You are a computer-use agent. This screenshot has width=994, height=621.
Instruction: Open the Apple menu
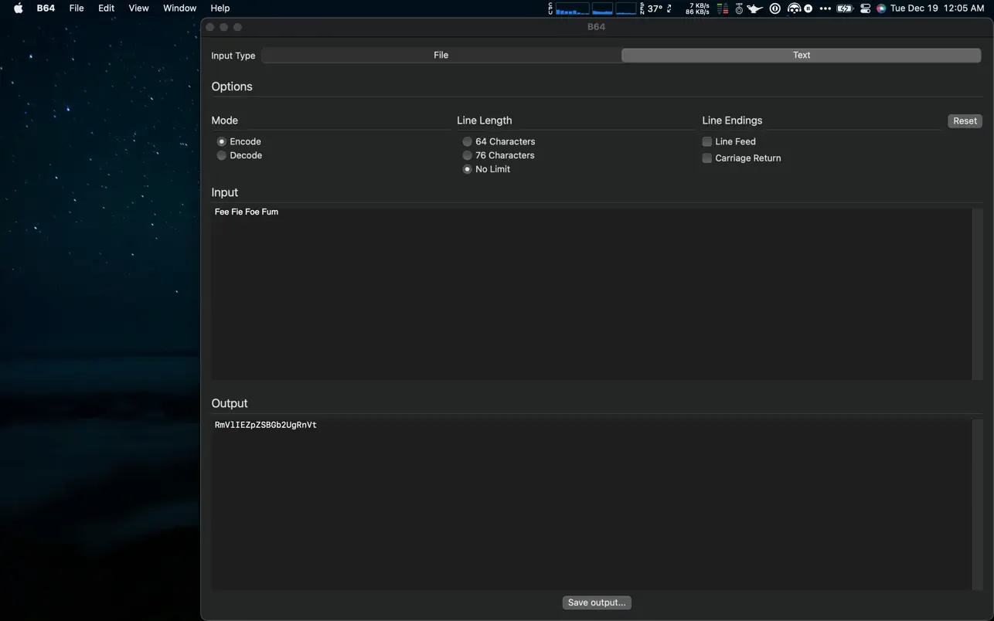click(19, 8)
